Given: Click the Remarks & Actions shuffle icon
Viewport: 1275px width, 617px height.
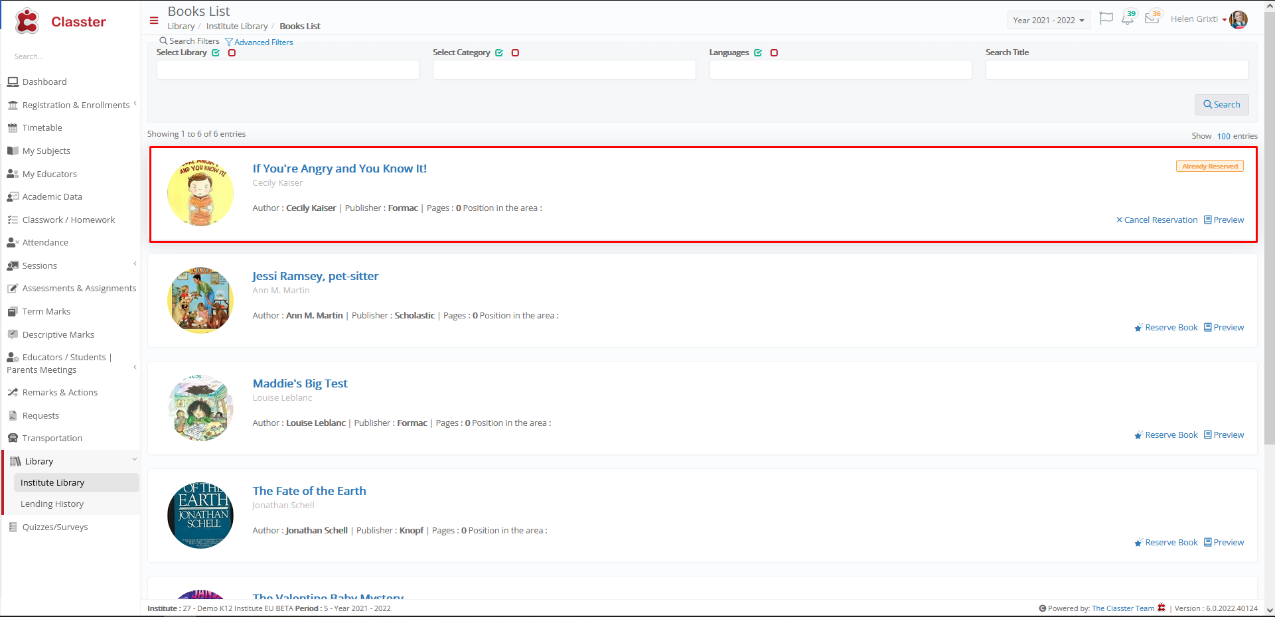Looking at the screenshot, I should [13, 393].
